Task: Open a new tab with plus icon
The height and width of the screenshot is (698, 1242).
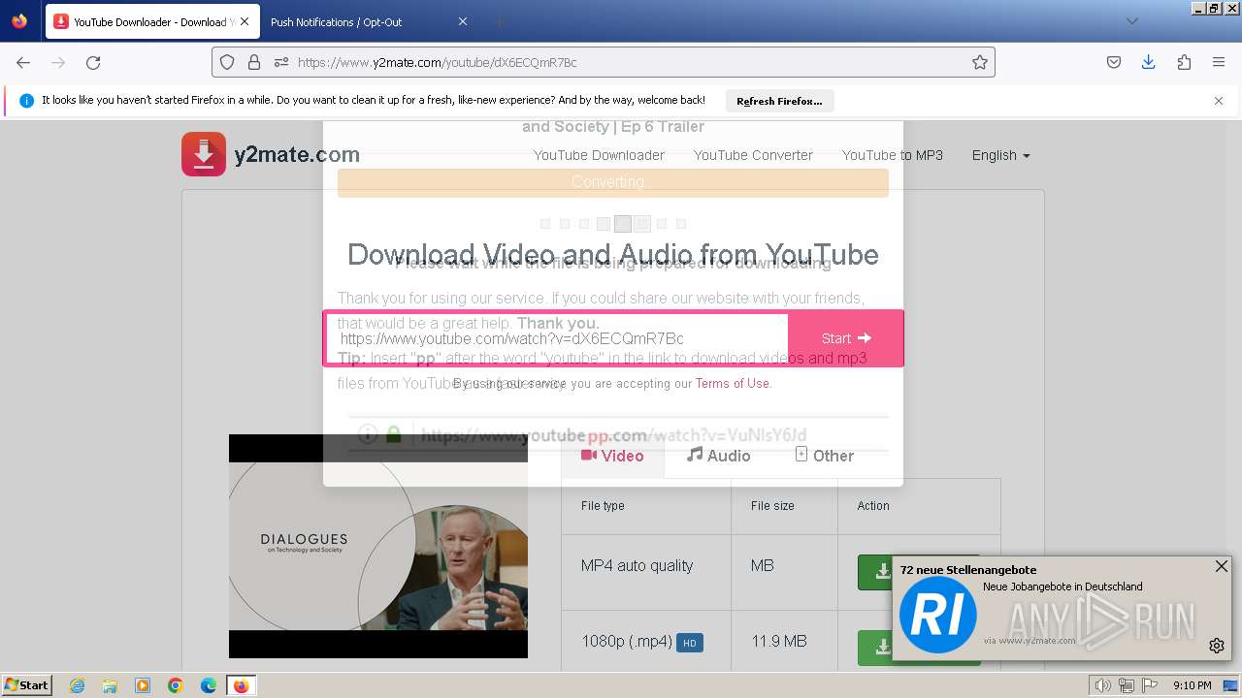Action: (499, 21)
